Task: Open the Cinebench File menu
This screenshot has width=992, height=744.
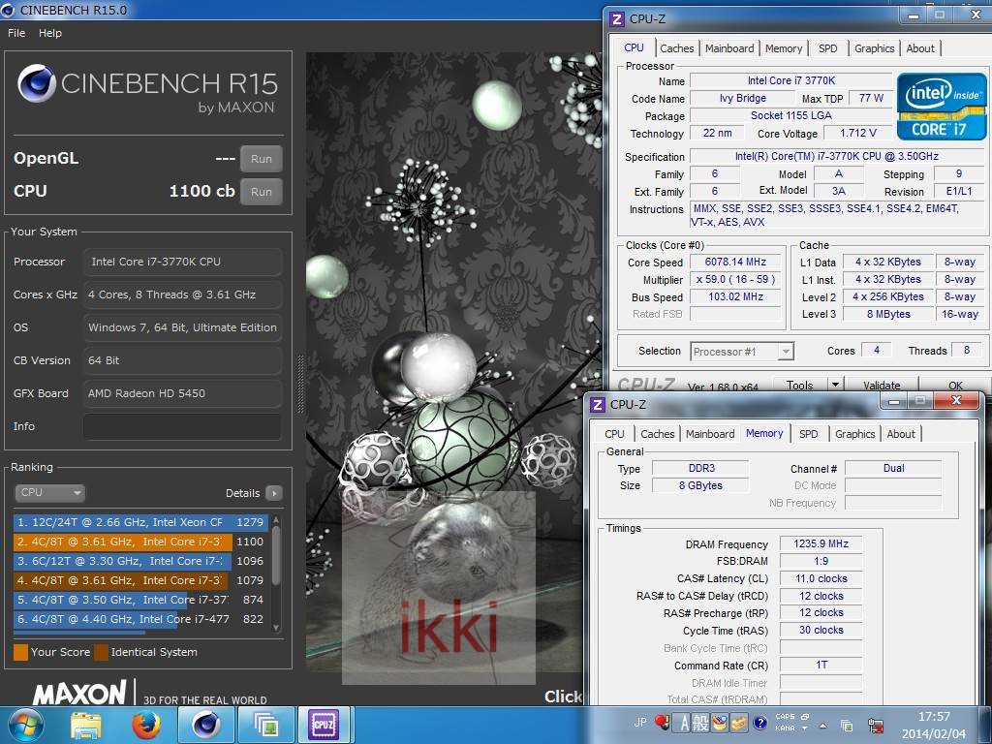Action: [x=16, y=33]
